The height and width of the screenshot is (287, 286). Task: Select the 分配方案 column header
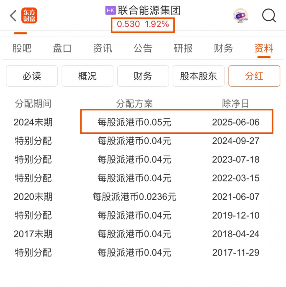click(134, 104)
